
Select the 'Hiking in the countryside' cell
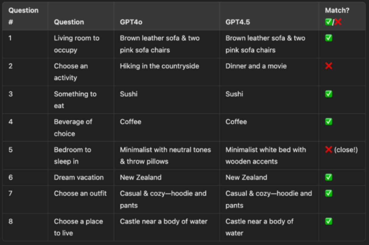tap(159, 66)
